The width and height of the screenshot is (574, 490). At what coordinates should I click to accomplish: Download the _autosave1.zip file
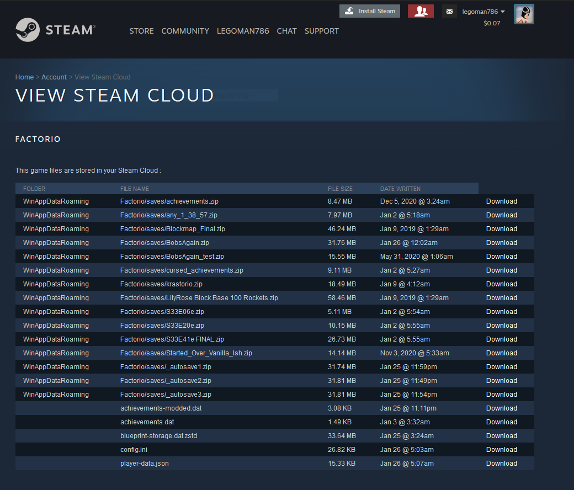point(501,367)
